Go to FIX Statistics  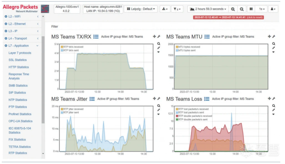pos(17,140)
